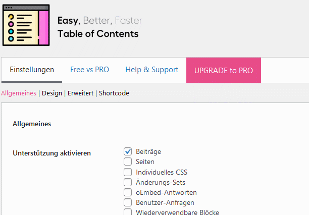Screen dimensions: 309x215
Task: Check the oEmbed-Antworten checkbox
Action: click(128, 192)
